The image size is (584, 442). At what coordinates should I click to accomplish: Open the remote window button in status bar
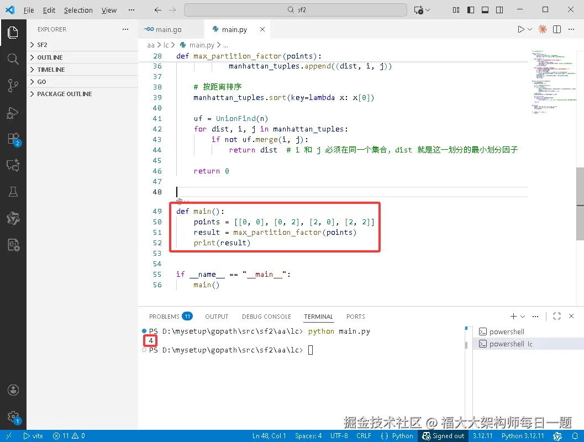pyautogui.click(x=9, y=436)
